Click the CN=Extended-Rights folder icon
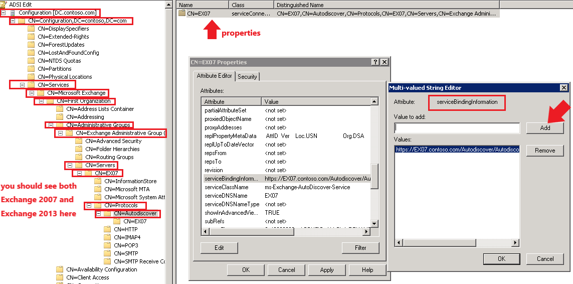Screen dimensions: 573x284 tap(31, 37)
